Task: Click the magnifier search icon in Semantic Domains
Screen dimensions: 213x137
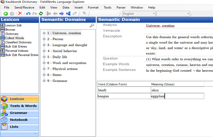Action: [92, 25]
